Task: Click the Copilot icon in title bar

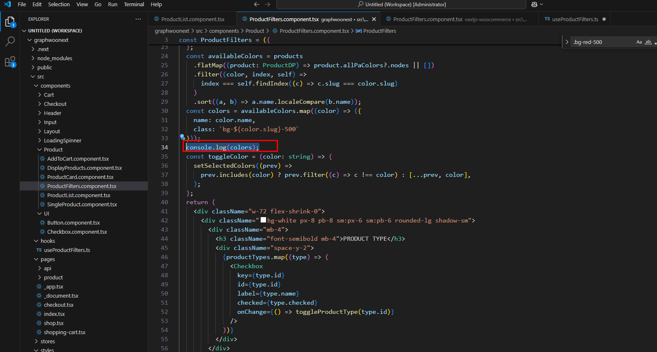Action: tap(534, 5)
